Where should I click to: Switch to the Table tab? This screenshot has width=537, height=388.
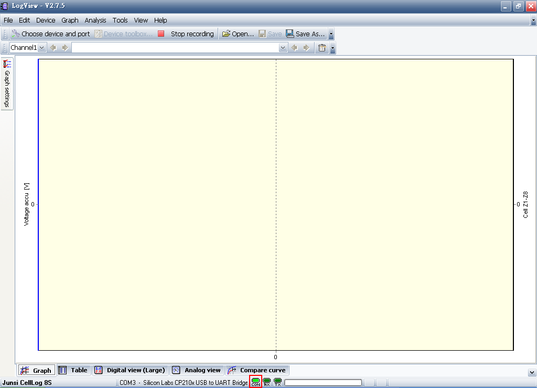click(x=73, y=370)
